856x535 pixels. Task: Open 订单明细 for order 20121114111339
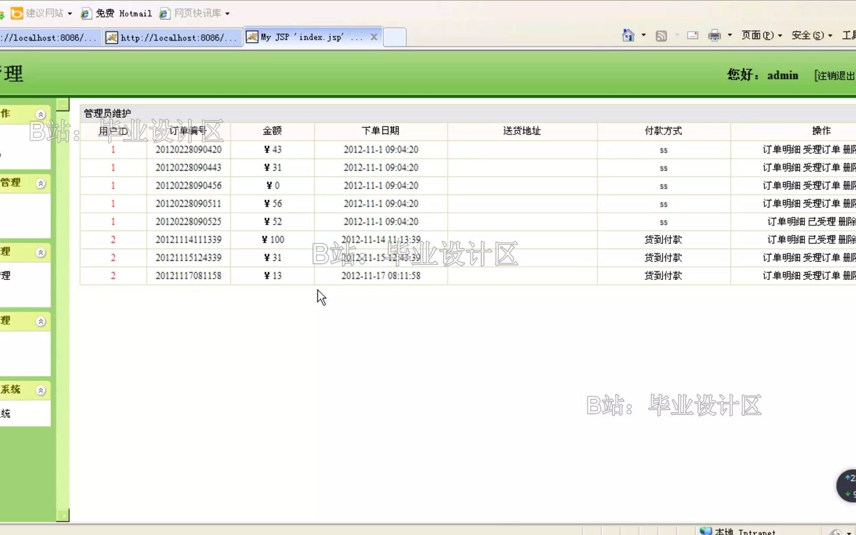(x=786, y=240)
